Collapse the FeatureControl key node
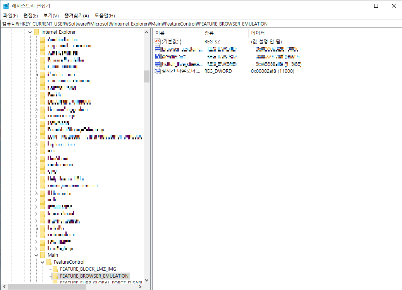This screenshot has width=402, height=290. pyautogui.click(x=43, y=262)
